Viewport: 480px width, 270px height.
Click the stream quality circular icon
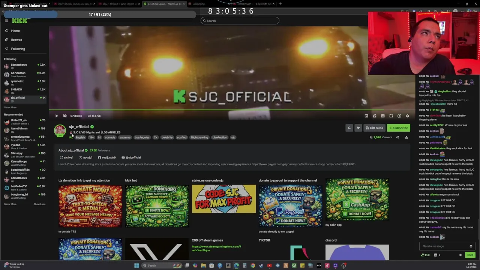click(399, 116)
